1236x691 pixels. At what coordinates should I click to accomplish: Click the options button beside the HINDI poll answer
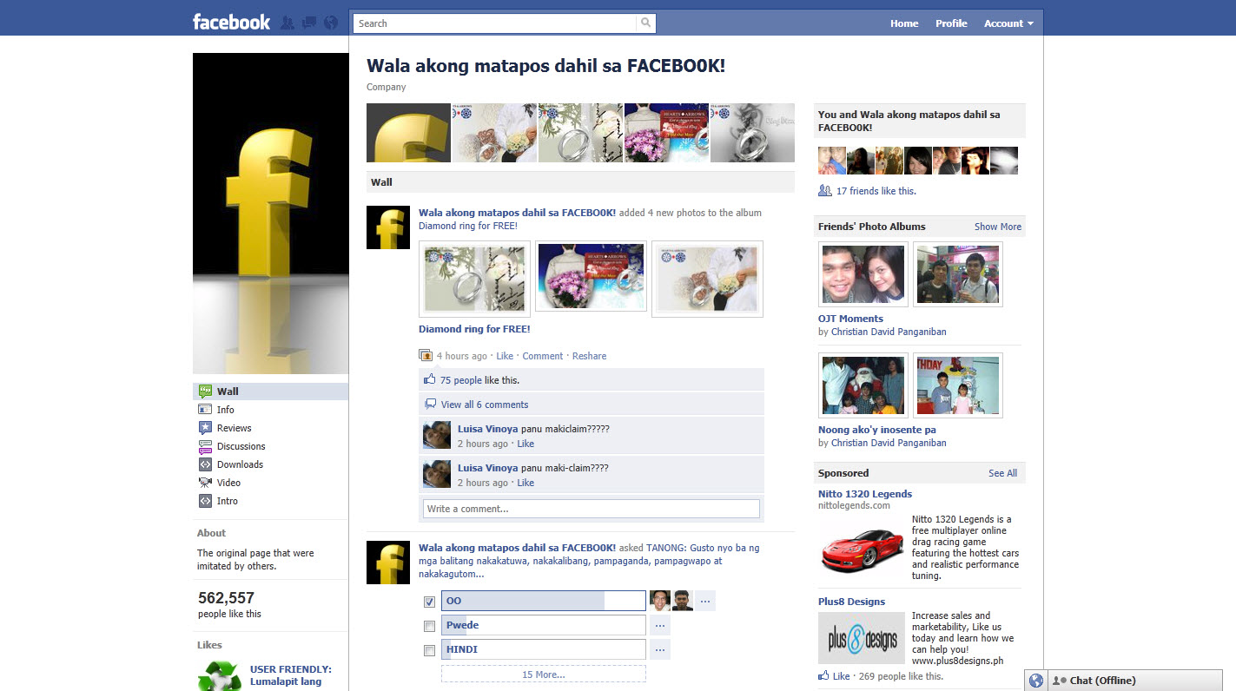pyautogui.click(x=660, y=649)
